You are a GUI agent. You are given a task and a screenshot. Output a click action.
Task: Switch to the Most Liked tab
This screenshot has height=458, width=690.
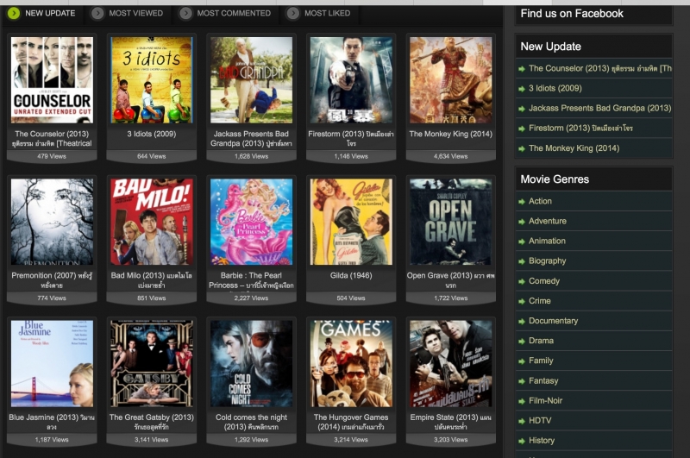click(319, 13)
